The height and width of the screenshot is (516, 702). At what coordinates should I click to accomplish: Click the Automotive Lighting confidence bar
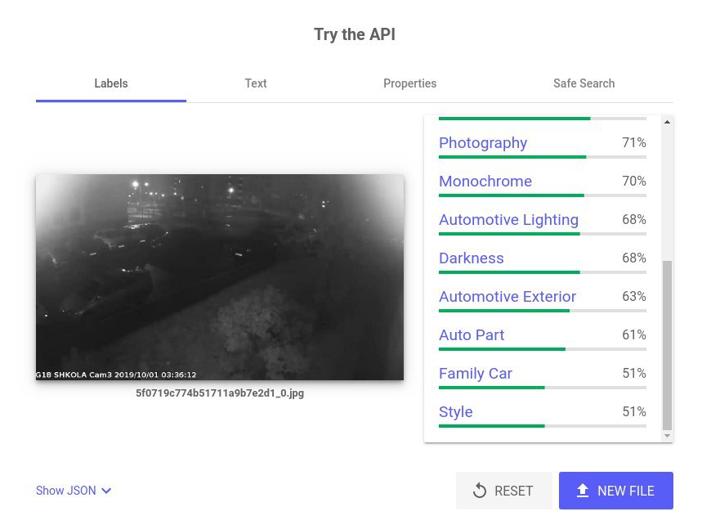pyautogui.click(x=543, y=234)
